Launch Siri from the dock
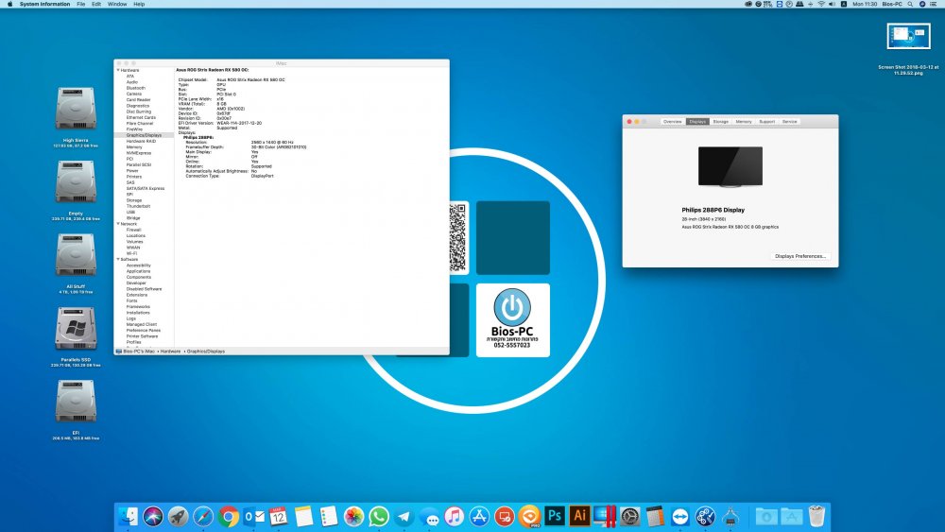This screenshot has width=945, height=532. (153, 516)
